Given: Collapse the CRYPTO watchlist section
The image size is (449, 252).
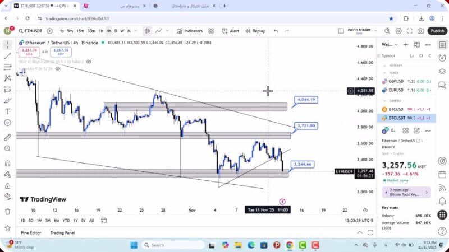Looking at the screenshot, I should pyautogui.click(x=384, y=100).
